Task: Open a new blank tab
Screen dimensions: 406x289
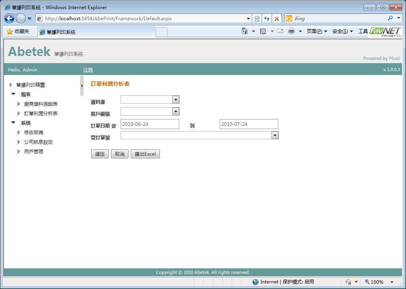Action: 161,33
